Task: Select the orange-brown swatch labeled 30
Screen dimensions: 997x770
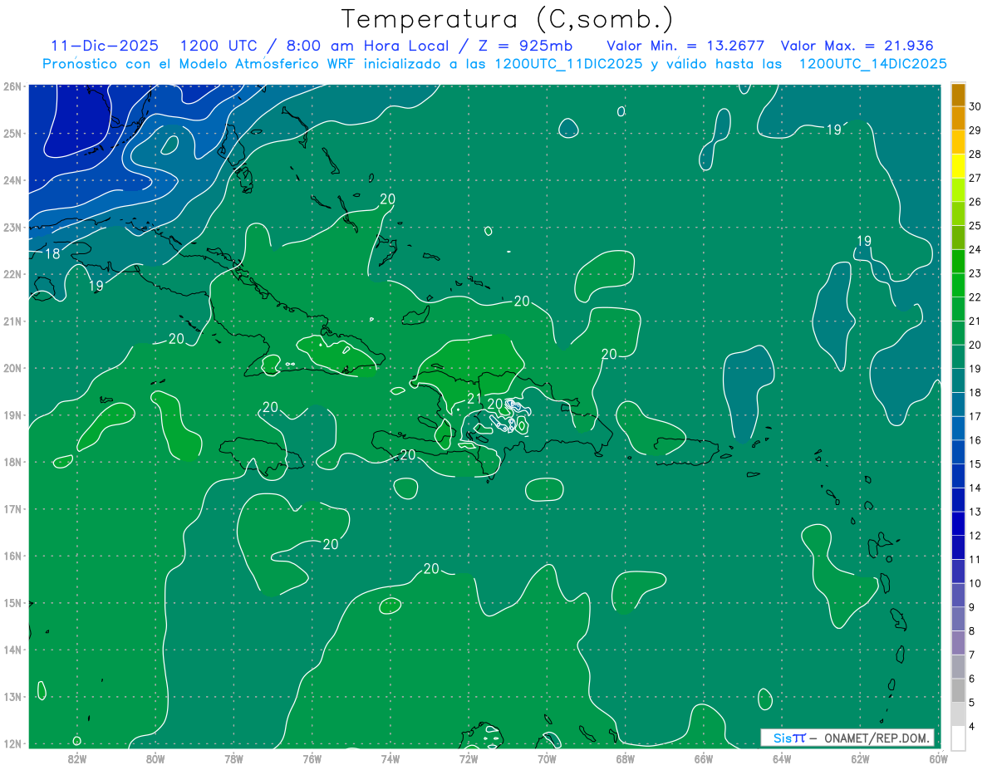Action: 958,95
